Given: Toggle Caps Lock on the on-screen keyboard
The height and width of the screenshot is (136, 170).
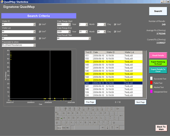Looking at the screenshot, I should tap(59, 118).
